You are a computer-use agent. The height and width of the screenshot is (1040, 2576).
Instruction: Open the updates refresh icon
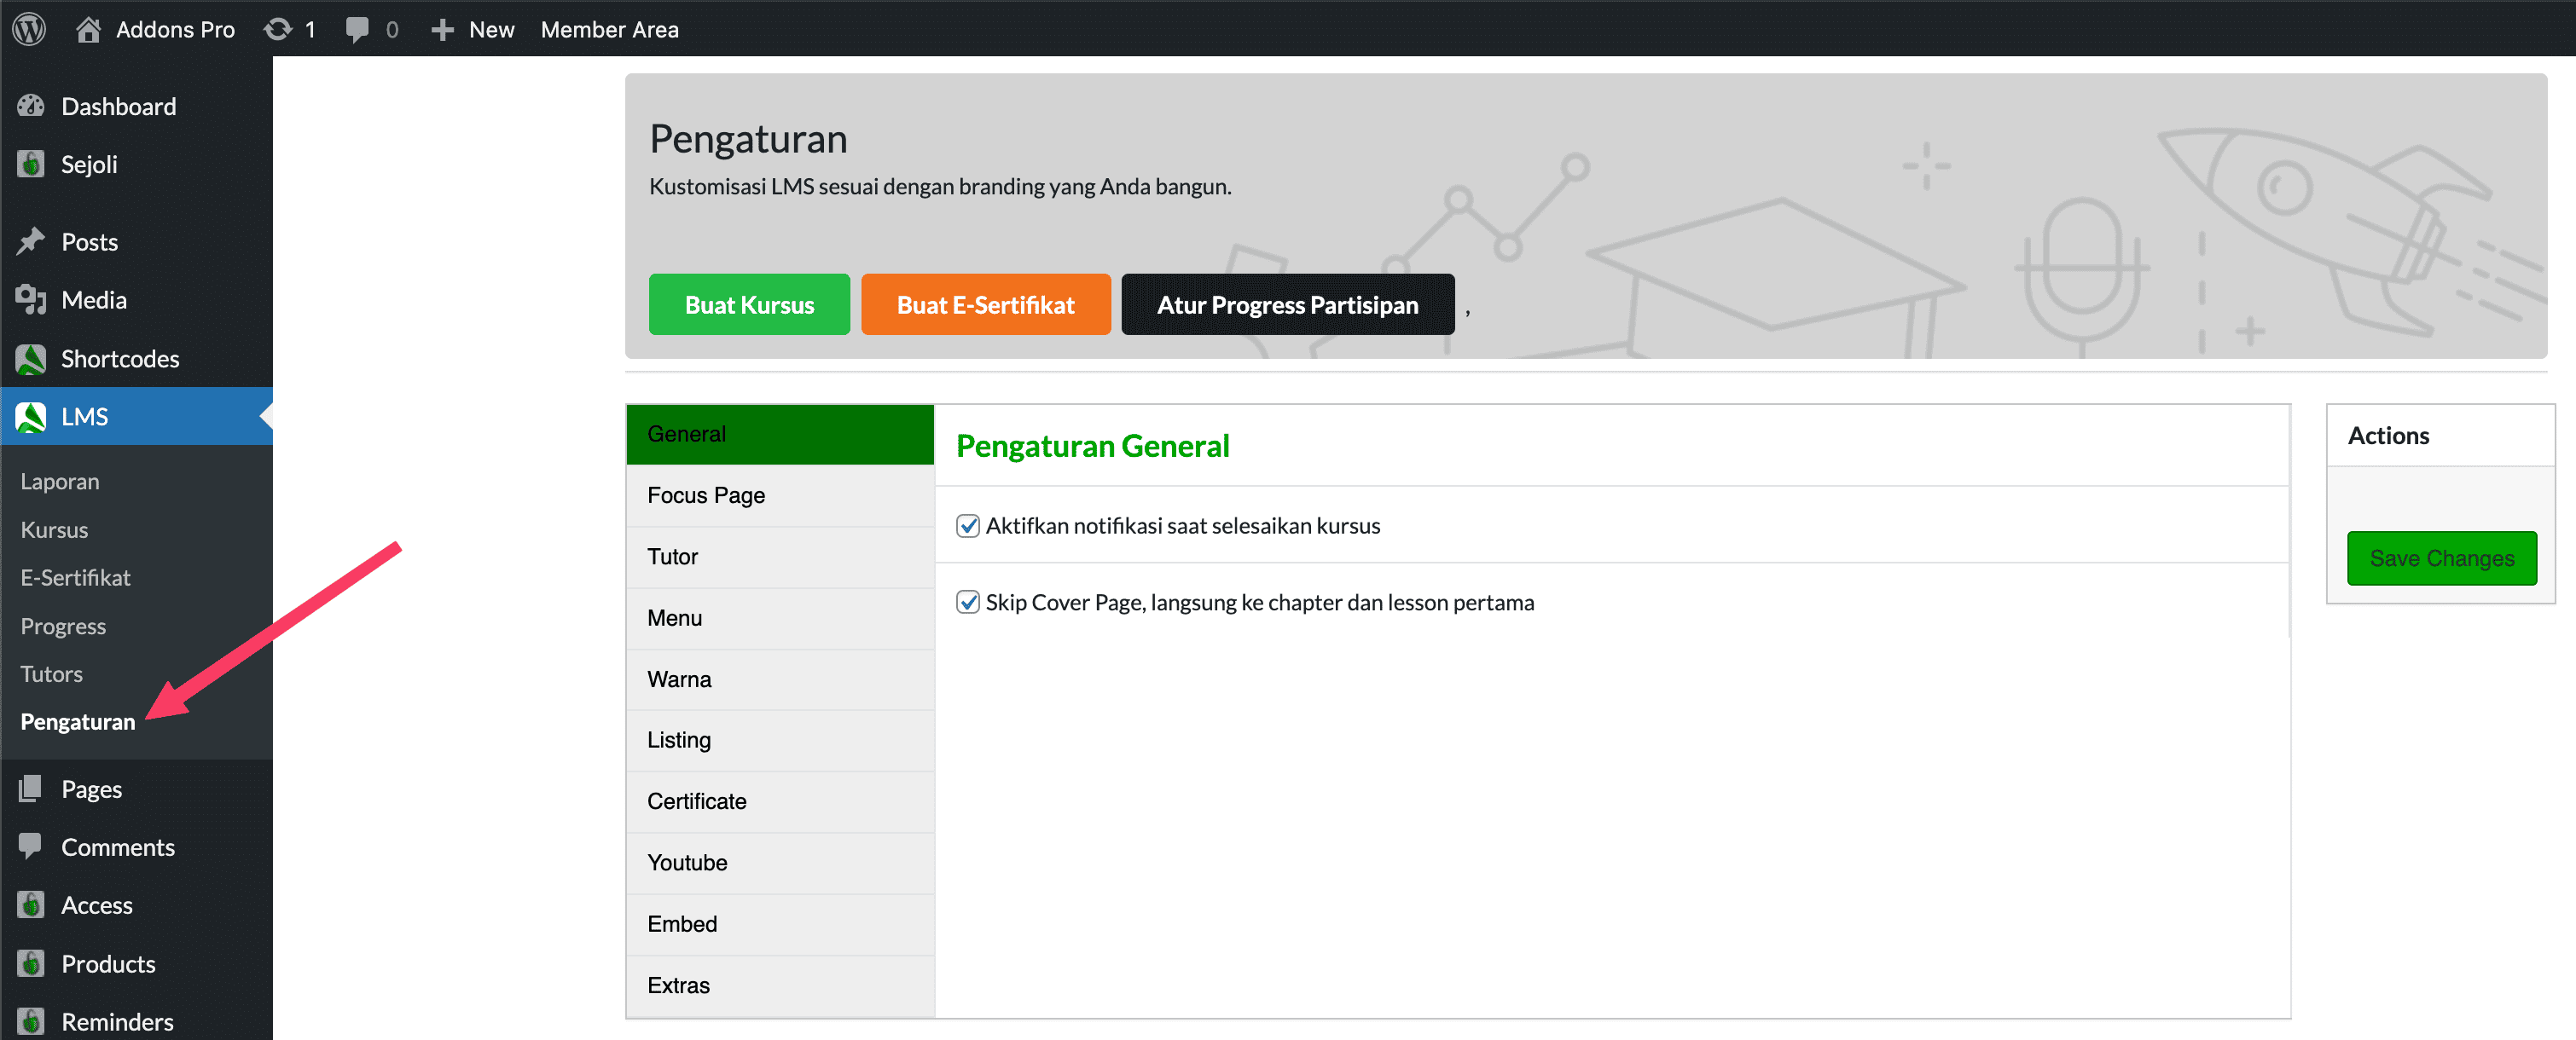(278, 29)
